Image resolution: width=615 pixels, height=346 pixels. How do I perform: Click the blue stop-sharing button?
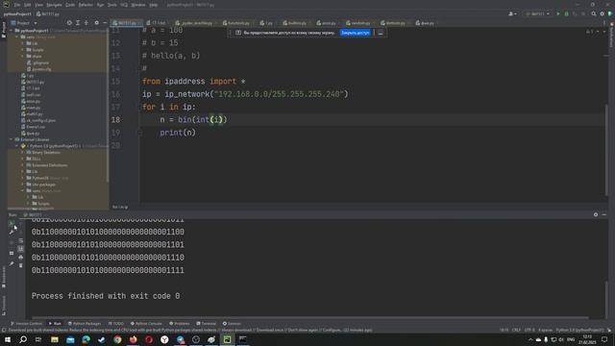[x=355, y=33]
